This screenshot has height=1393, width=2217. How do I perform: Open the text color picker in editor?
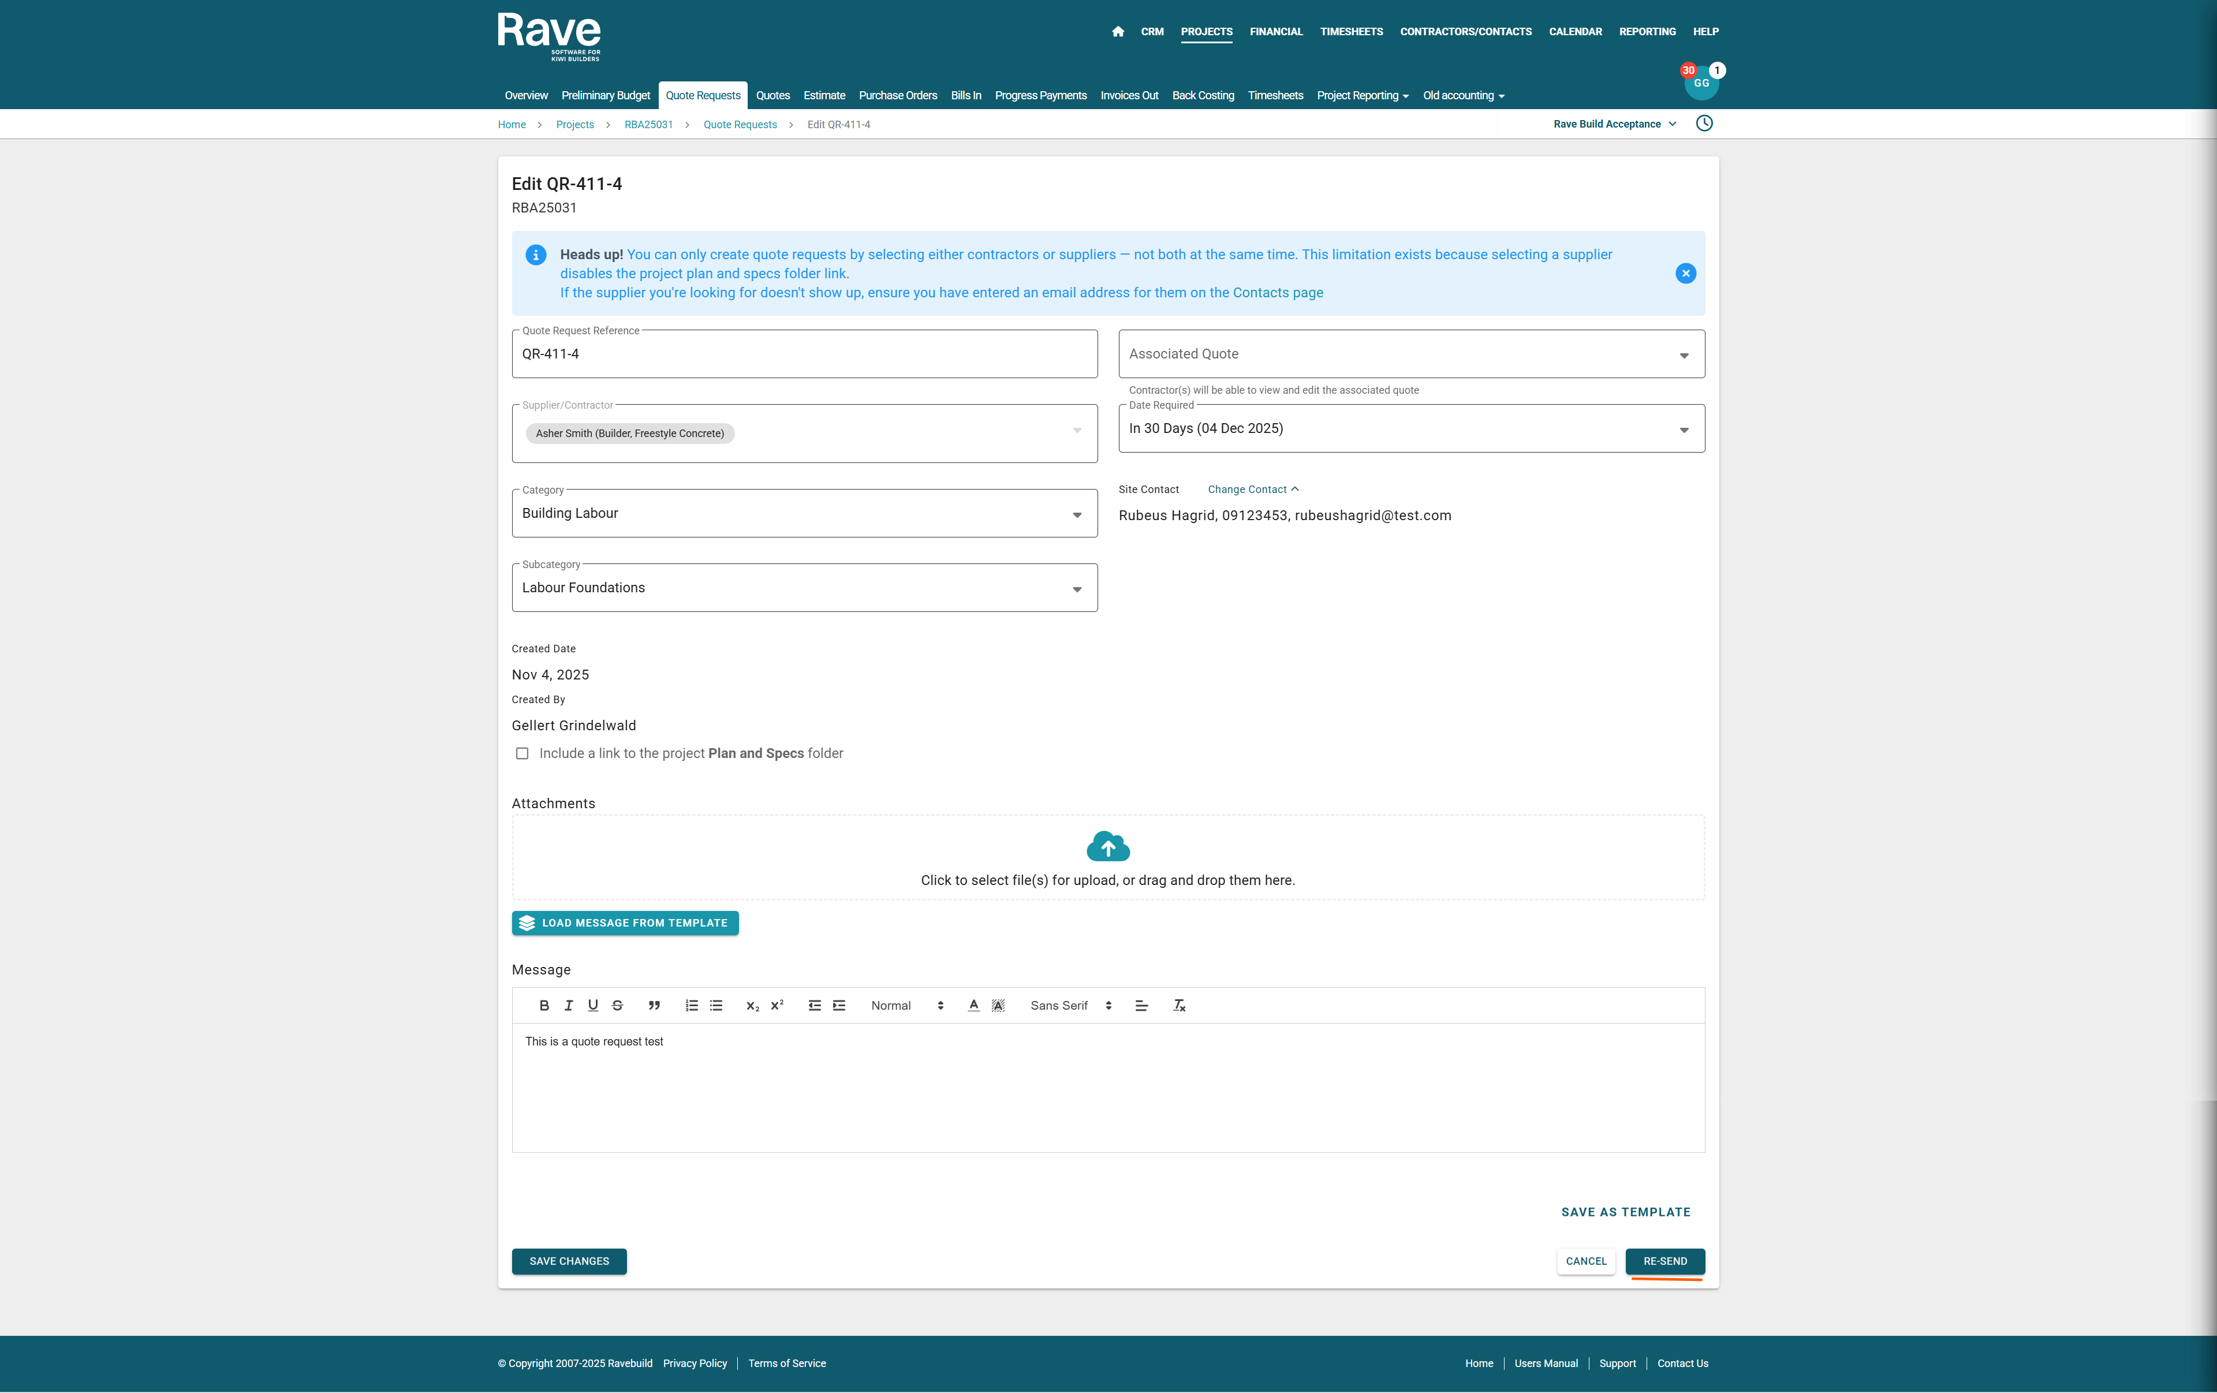973,1006
